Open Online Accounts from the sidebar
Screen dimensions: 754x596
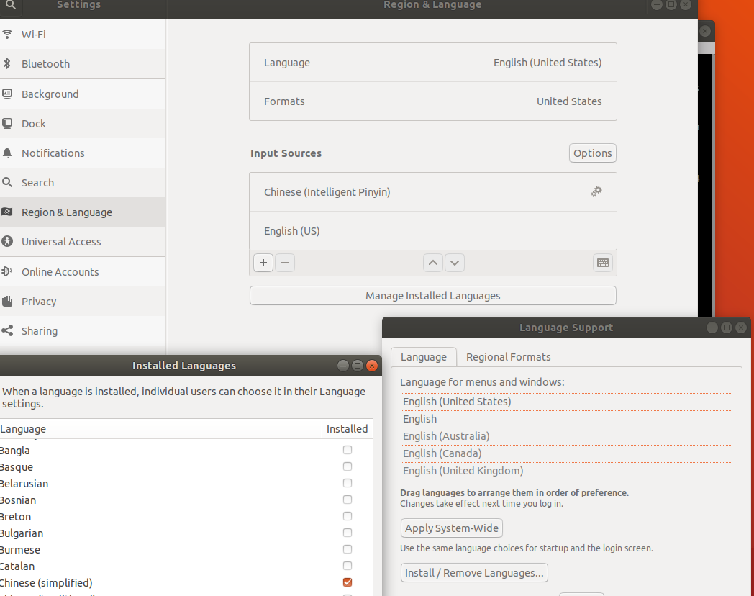click(x=8, y=271)
